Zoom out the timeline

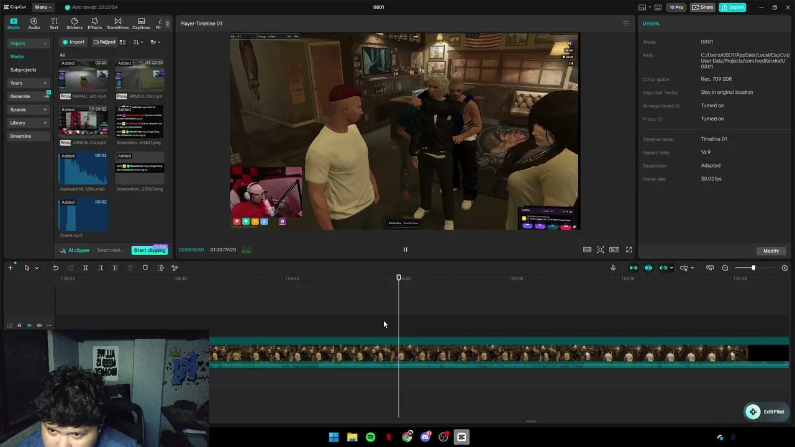pyautogui.click(x=725, y=268)
